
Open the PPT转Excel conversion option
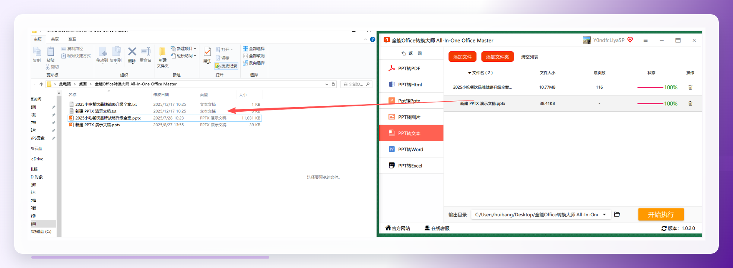coord(411,166)
